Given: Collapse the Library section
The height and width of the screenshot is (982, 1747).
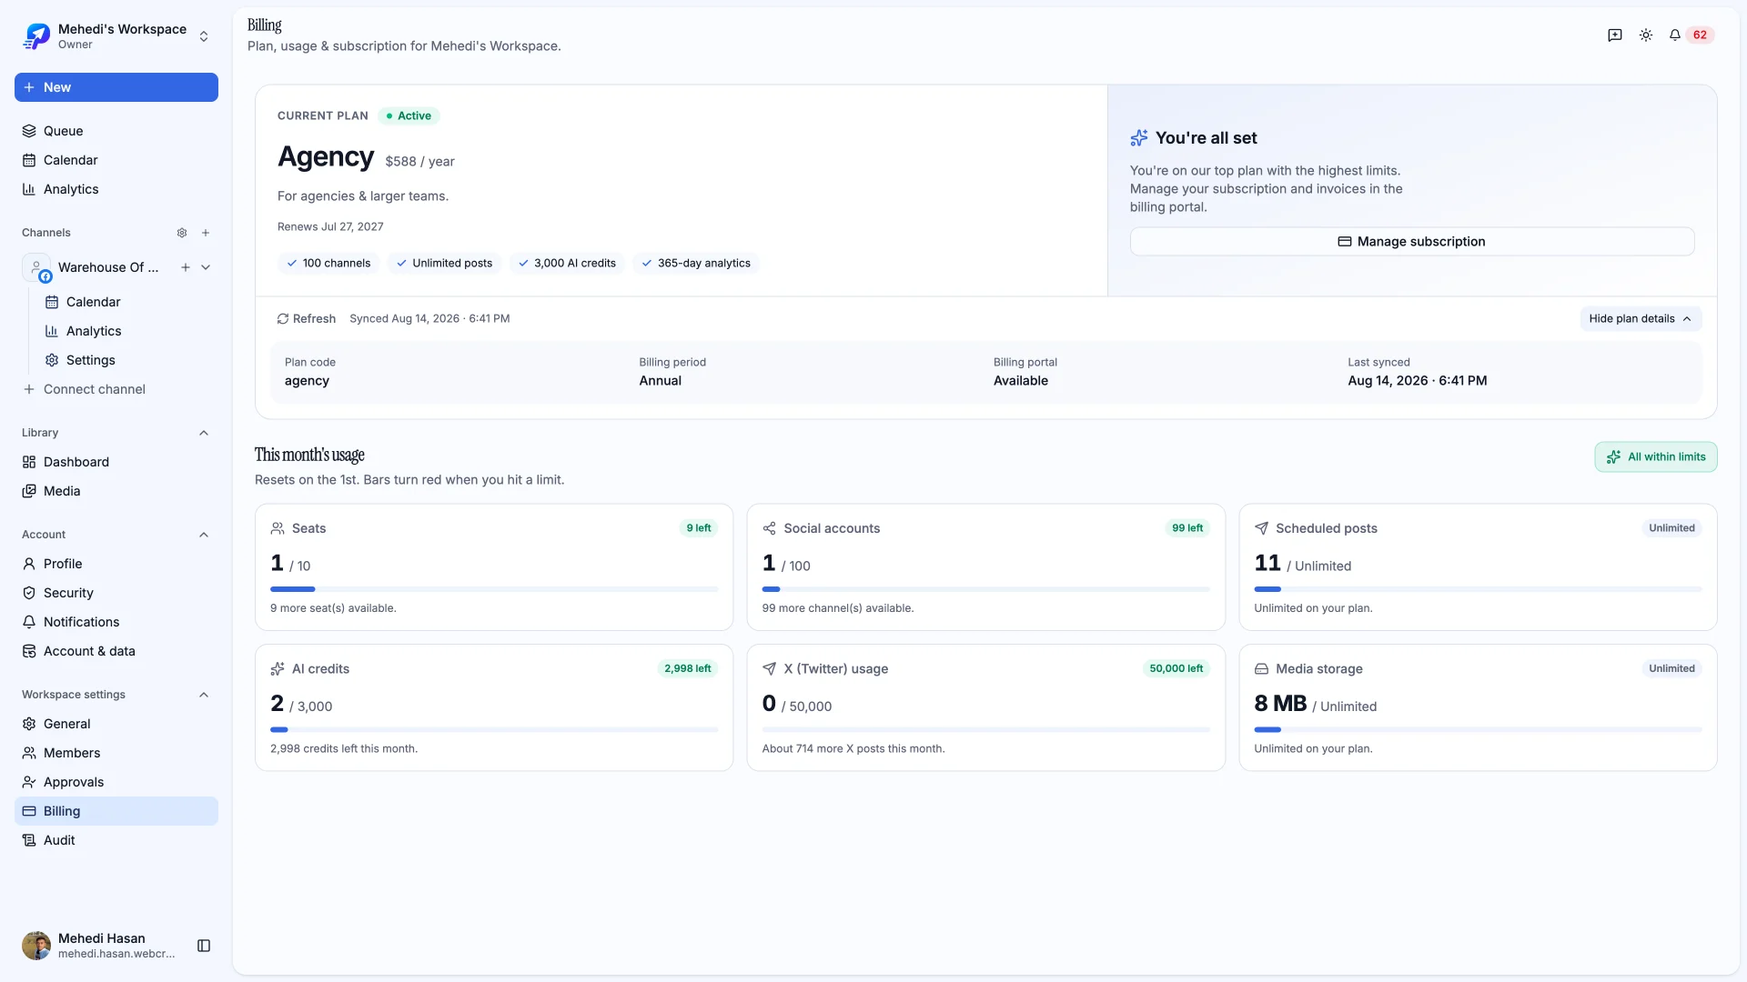Looking at the screenshot, I should [204, 433].
